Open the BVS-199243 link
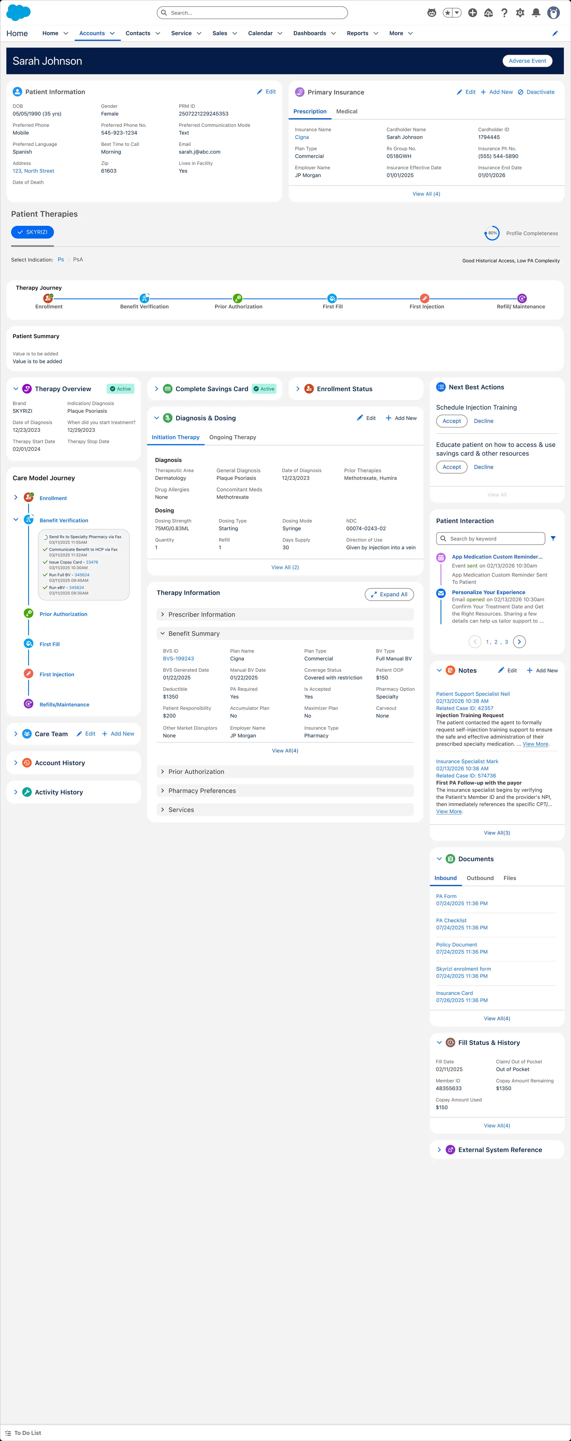The width and height of the screenshot is (571, 1441). pos(178,659)
